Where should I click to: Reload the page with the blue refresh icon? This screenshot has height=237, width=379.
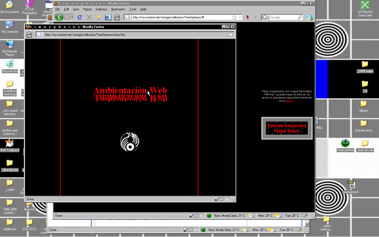(80, 17)
